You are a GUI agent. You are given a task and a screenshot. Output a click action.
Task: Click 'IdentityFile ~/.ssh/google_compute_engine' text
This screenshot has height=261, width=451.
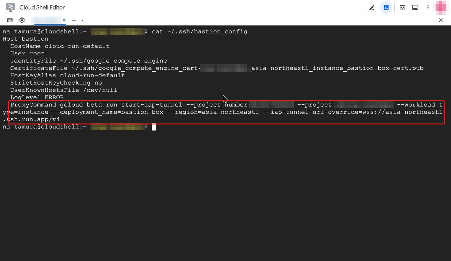coord(89,61)
